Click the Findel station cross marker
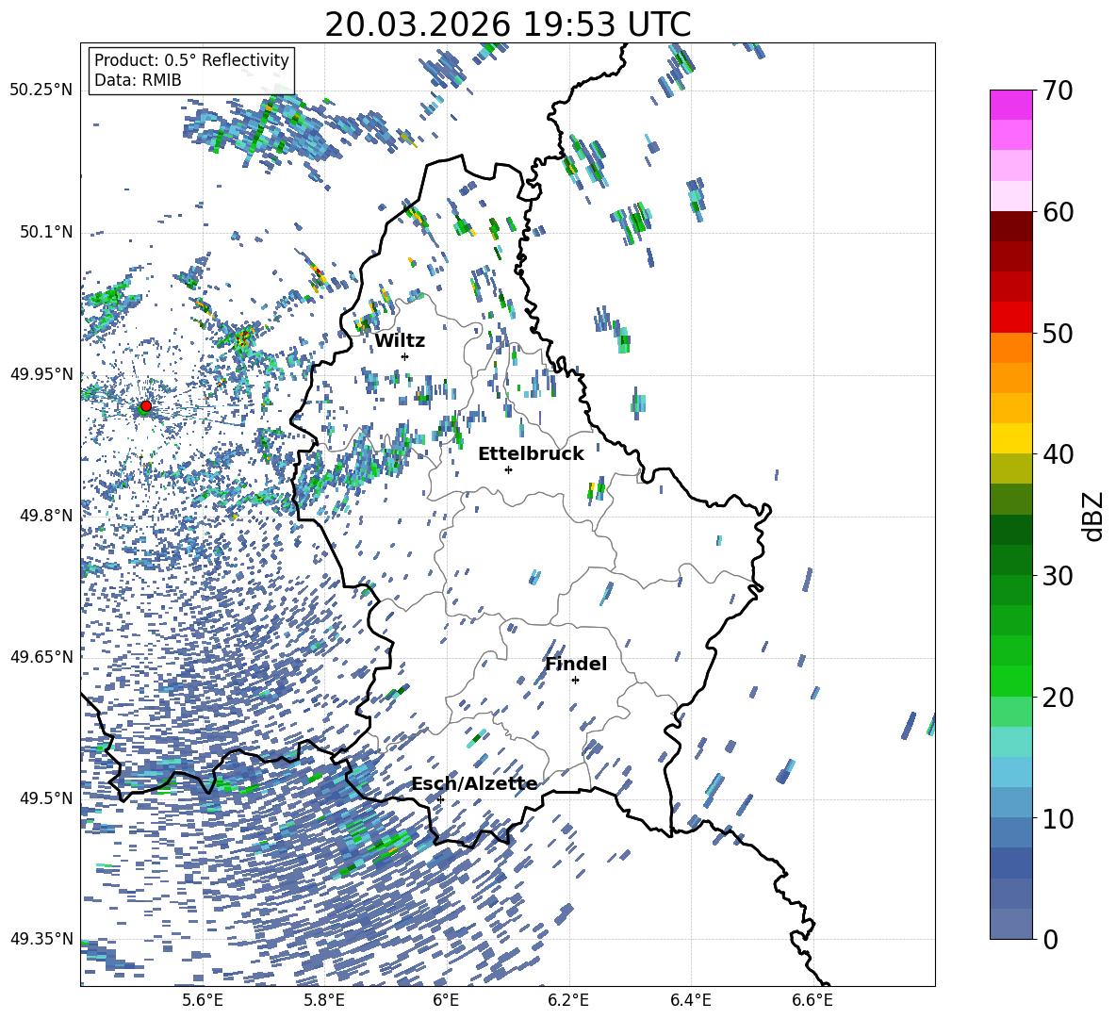This screenshot has width=1116, height=1019. (x=575, y=680)
